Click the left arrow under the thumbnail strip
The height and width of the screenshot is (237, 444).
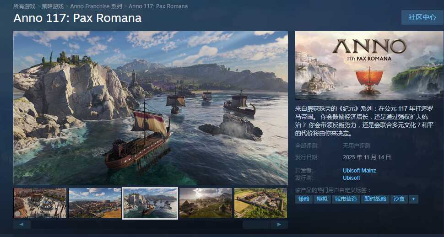pos(22,225)
